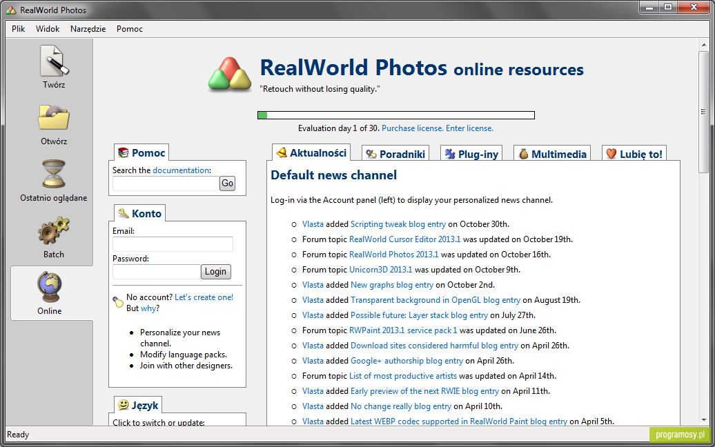Open the Purchase license link

coord(412,128)
